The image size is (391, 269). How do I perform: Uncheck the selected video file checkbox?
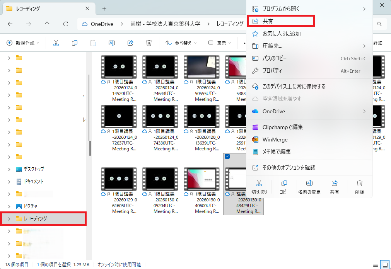pyautogui.click(x=227, y=157)
